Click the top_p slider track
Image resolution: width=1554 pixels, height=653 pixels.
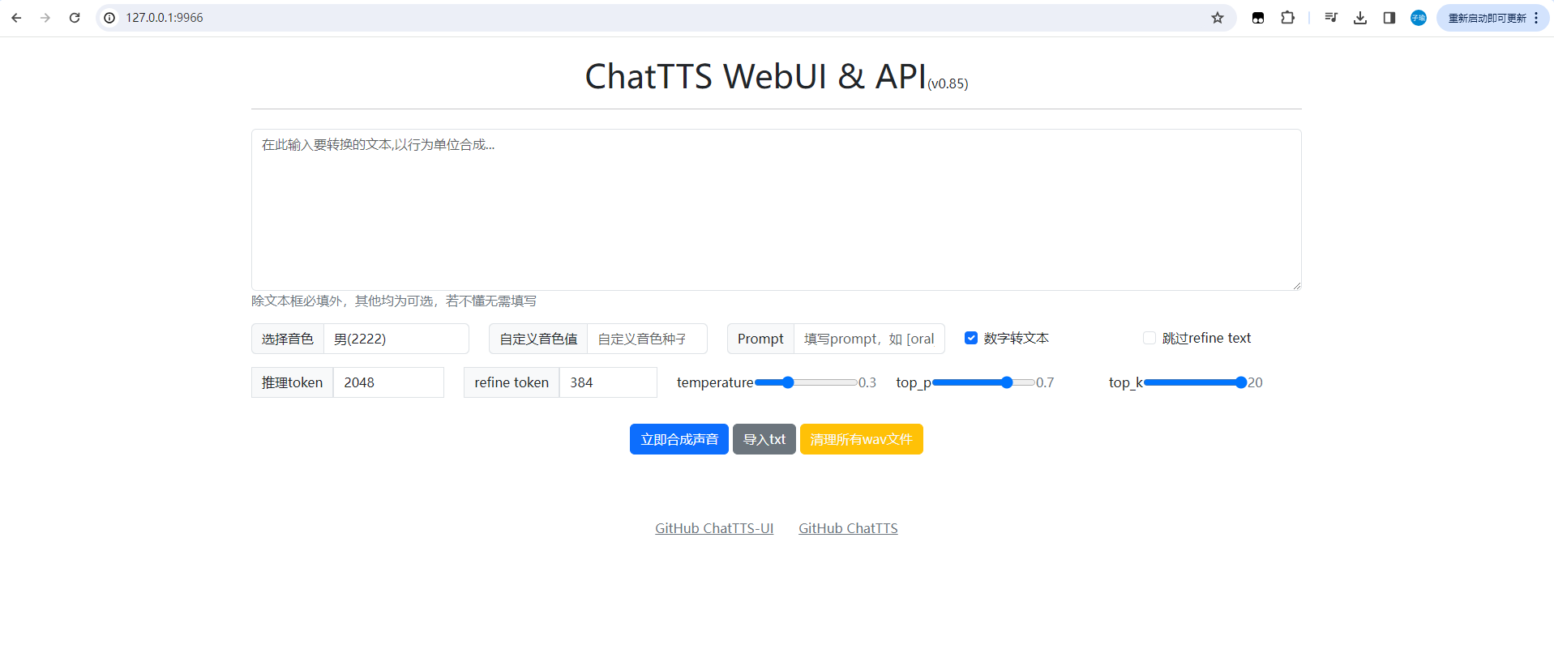pos(982,382)
